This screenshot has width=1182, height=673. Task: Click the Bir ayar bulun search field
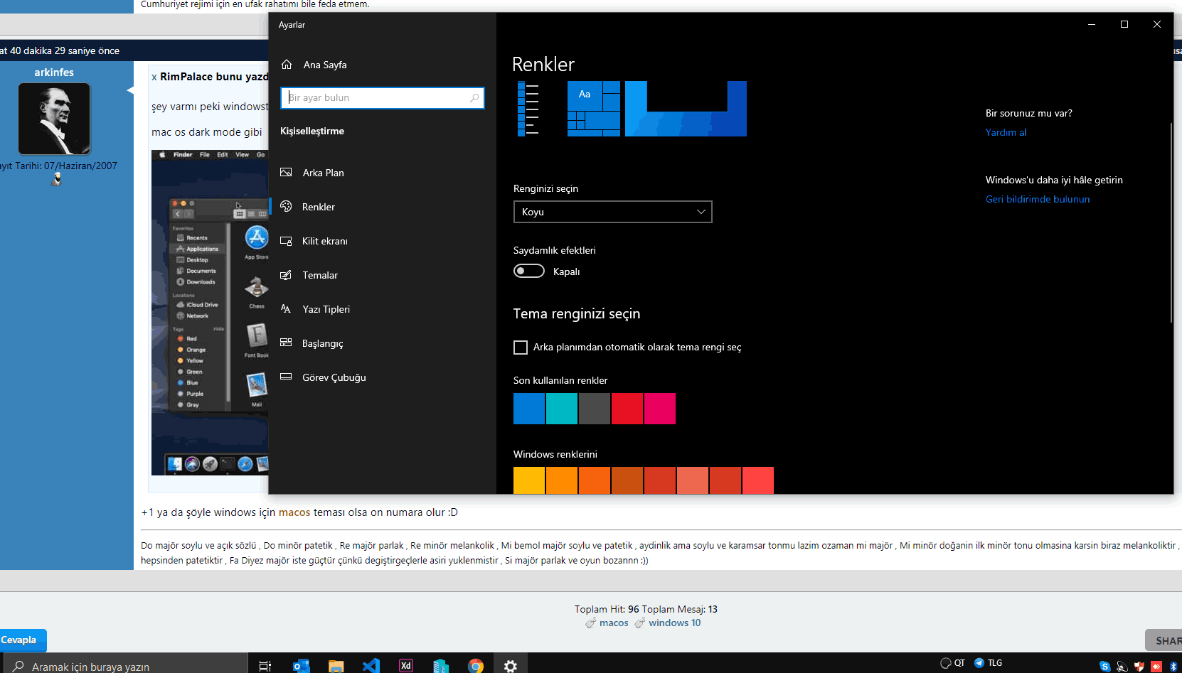377,98
